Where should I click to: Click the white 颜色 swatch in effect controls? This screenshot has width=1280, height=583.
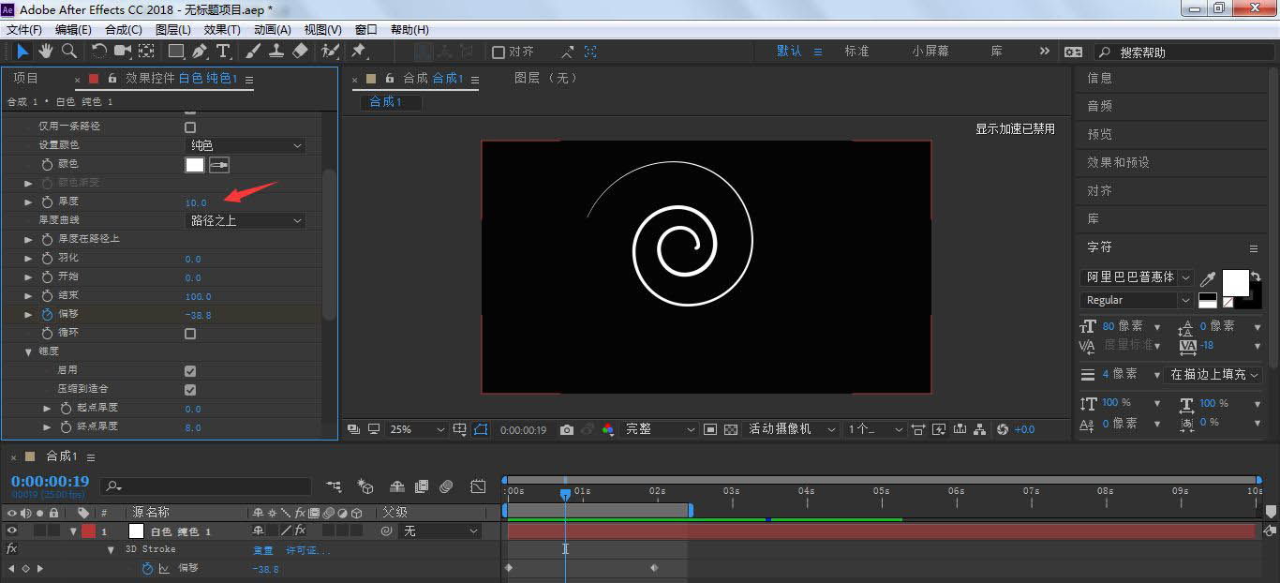[194, 164]
